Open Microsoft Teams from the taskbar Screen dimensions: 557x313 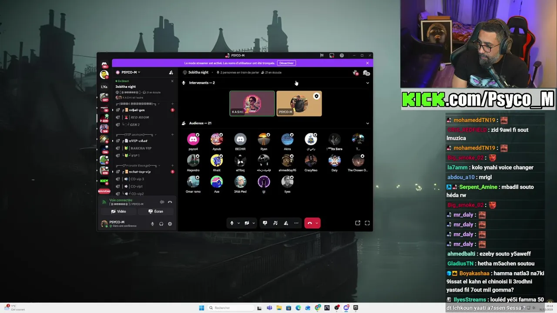tap(269, 308)
